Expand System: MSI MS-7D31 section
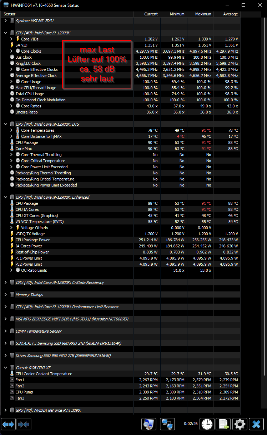 pos(5,21)
